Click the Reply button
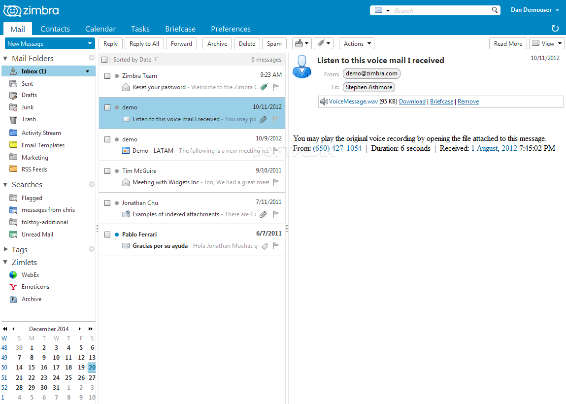566x404 pixels. click(x=110, y=44)
